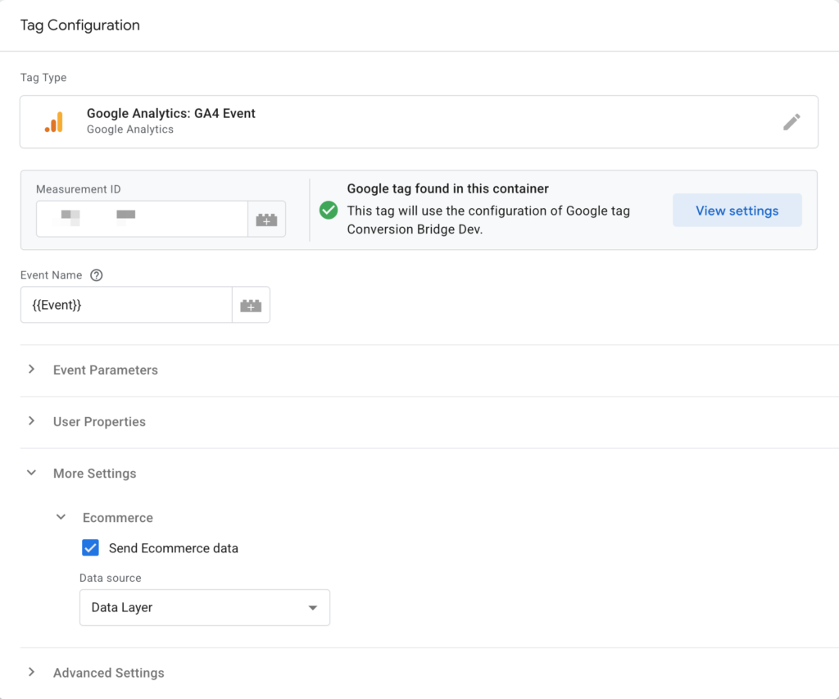The image size is (839, 699).
Task: Collapse the More Settings section chevron
Action: [x=32, y=473]
